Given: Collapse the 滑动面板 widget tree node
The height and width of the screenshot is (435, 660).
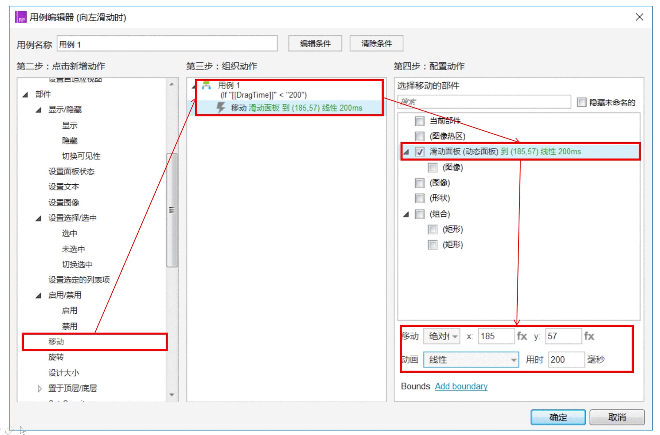Looking at the screenshot, I should point(406,152).
